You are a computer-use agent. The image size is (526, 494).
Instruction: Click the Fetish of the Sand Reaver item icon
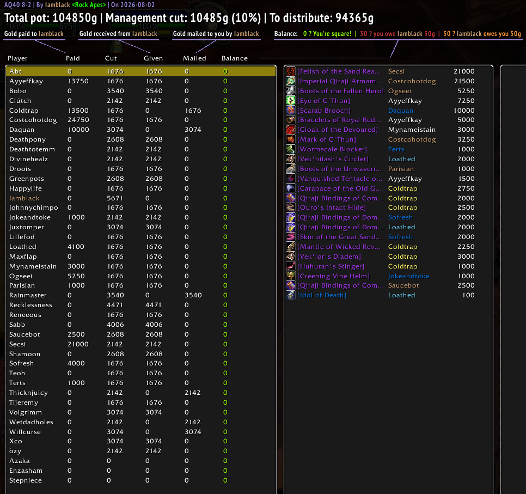(x=291, y=71)
